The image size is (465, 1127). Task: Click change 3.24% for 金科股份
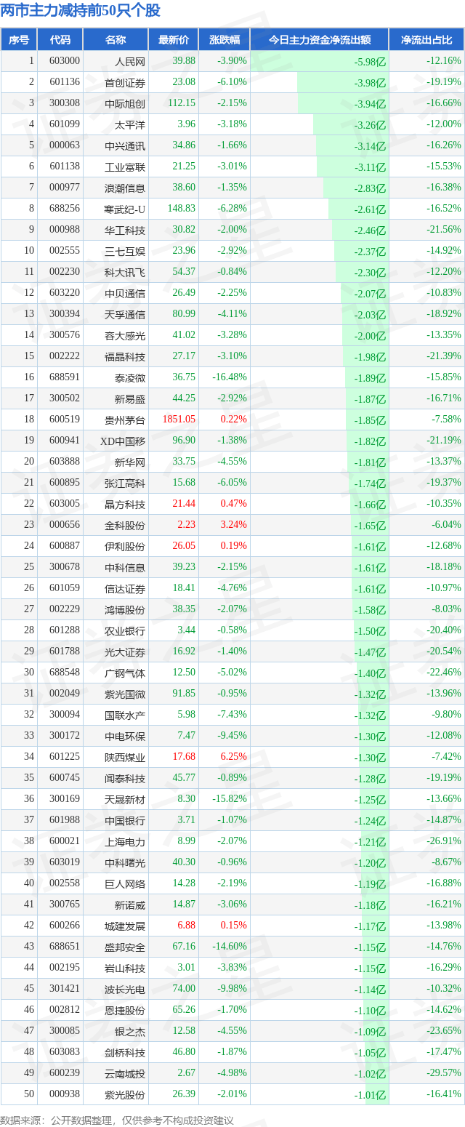234,525
